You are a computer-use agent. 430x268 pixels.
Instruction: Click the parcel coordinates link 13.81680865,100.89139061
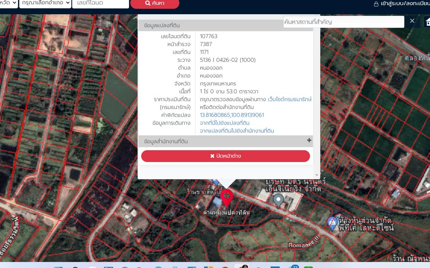(232, 115)
